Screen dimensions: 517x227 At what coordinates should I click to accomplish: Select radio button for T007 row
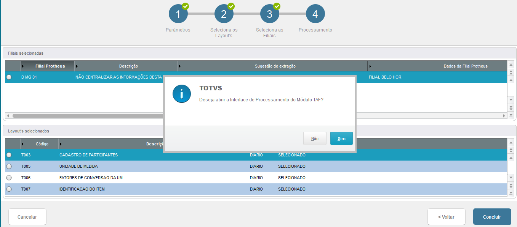point(9,189)
